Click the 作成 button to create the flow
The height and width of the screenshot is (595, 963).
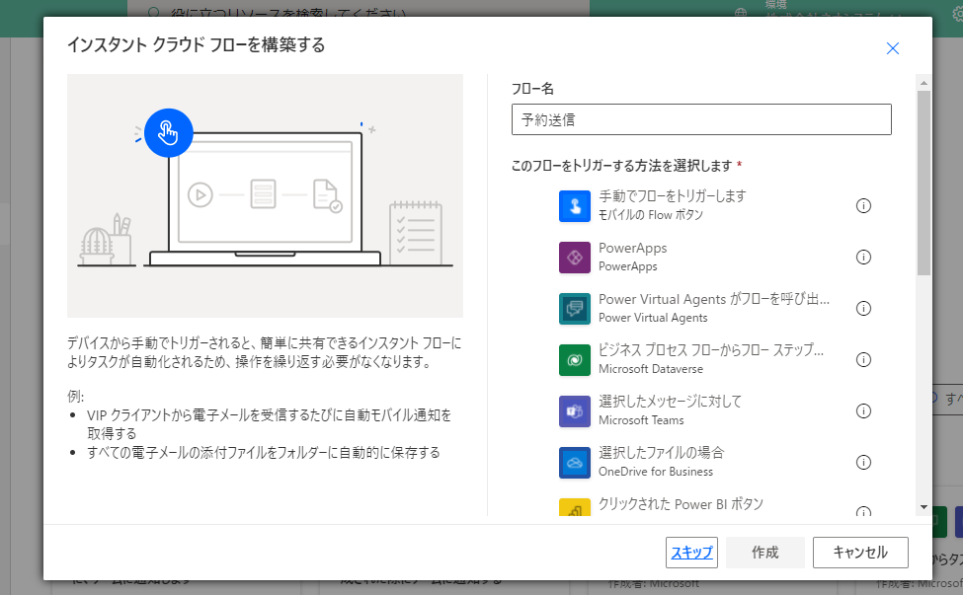point(764,552)
